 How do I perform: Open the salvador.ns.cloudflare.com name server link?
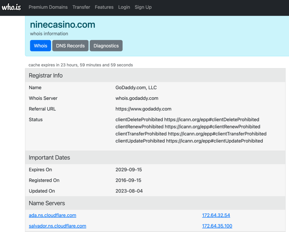(58, 226)
